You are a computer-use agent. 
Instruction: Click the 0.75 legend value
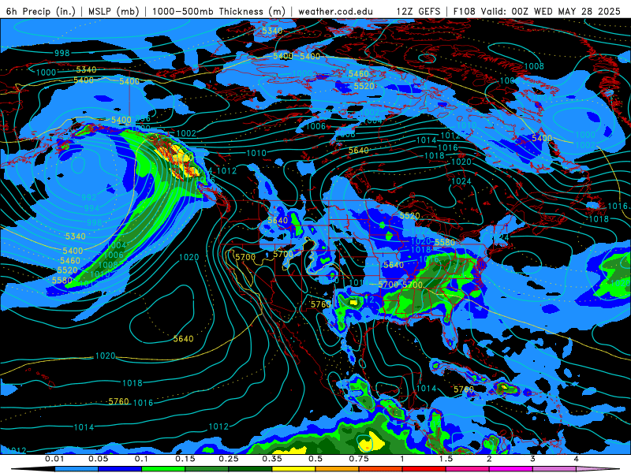point(359,459)
